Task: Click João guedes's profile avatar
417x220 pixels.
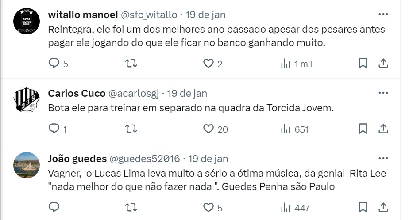Action: [x=27, y=165]
